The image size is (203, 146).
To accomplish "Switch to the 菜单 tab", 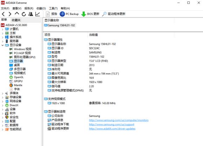I will click(4, 20).
